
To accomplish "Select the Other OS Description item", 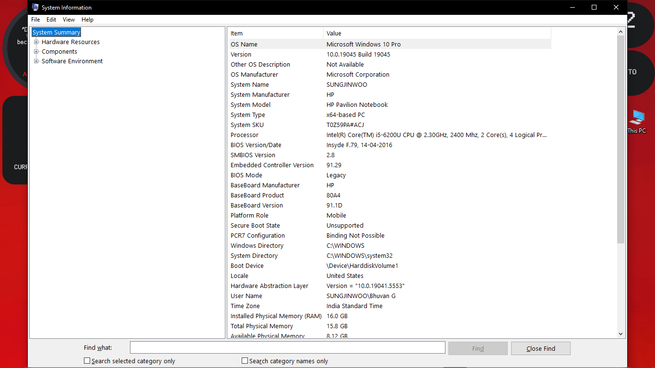I will click(x=260, y=64).
